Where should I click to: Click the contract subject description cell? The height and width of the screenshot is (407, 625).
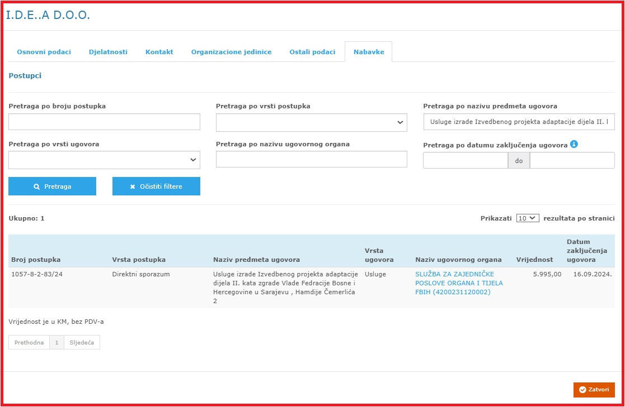click(285, 288)
